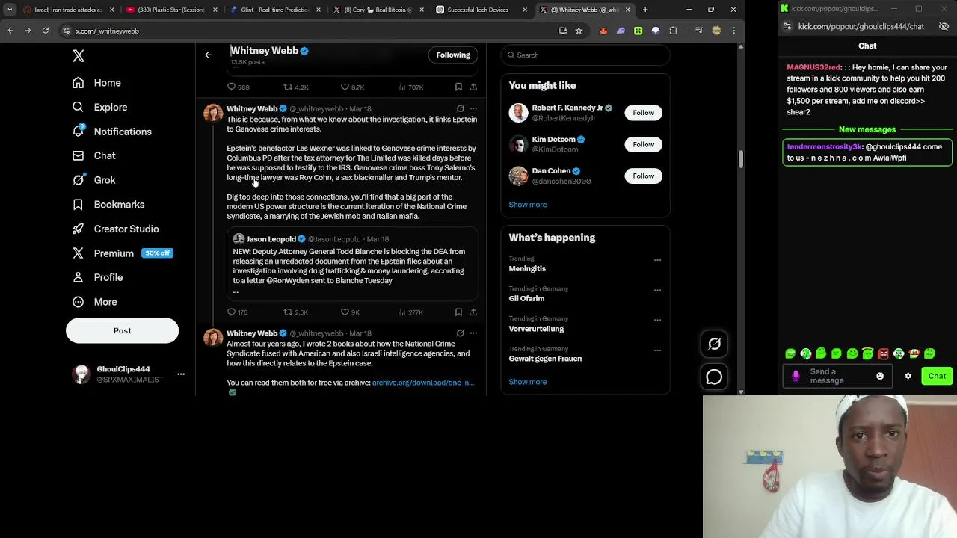The image size is (957, 538).
Task: Bookmark the Genovese crime interests post
Action: point(458,312)
